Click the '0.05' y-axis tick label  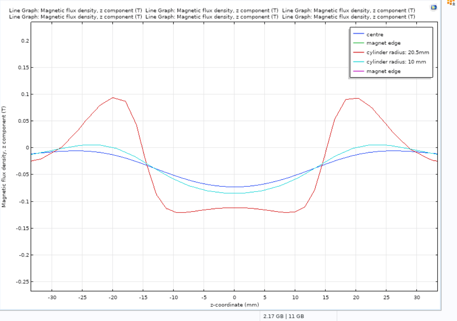24,121
